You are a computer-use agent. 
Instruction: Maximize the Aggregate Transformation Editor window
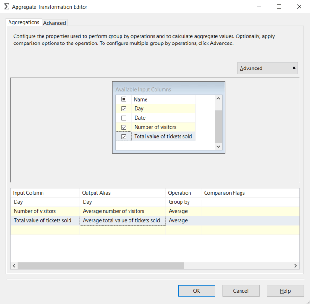click(x=279, y=7)
